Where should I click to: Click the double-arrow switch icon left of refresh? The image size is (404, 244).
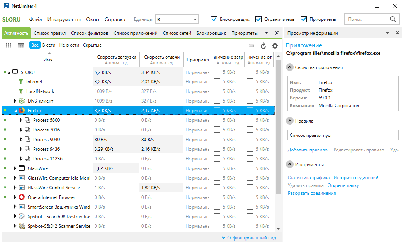coord(252,46)
